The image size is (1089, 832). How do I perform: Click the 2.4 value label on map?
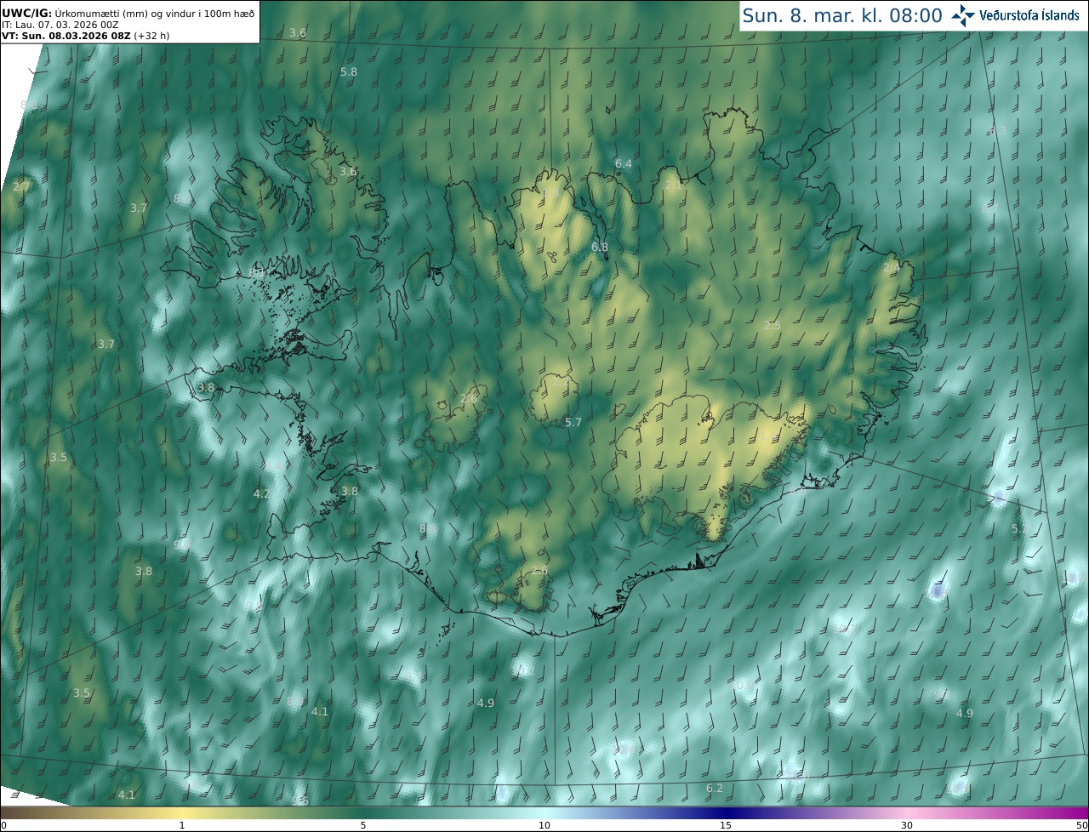point(891,267)
